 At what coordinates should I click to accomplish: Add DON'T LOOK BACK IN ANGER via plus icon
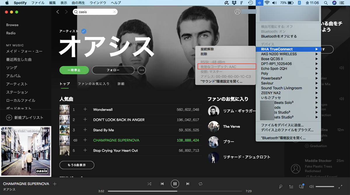click(x=85, y=120)
